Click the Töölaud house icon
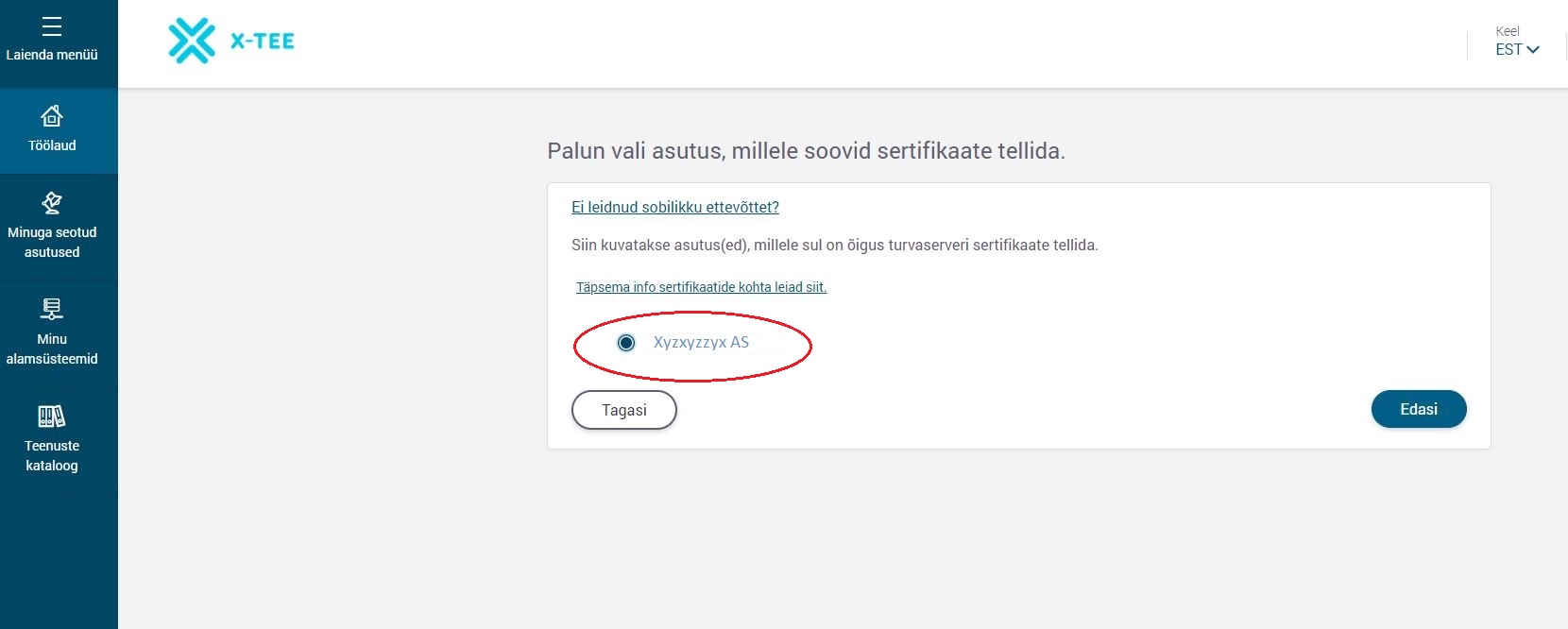 [x=52, y=116]
